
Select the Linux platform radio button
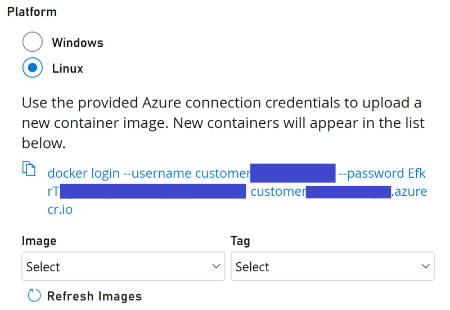point(33,68)
